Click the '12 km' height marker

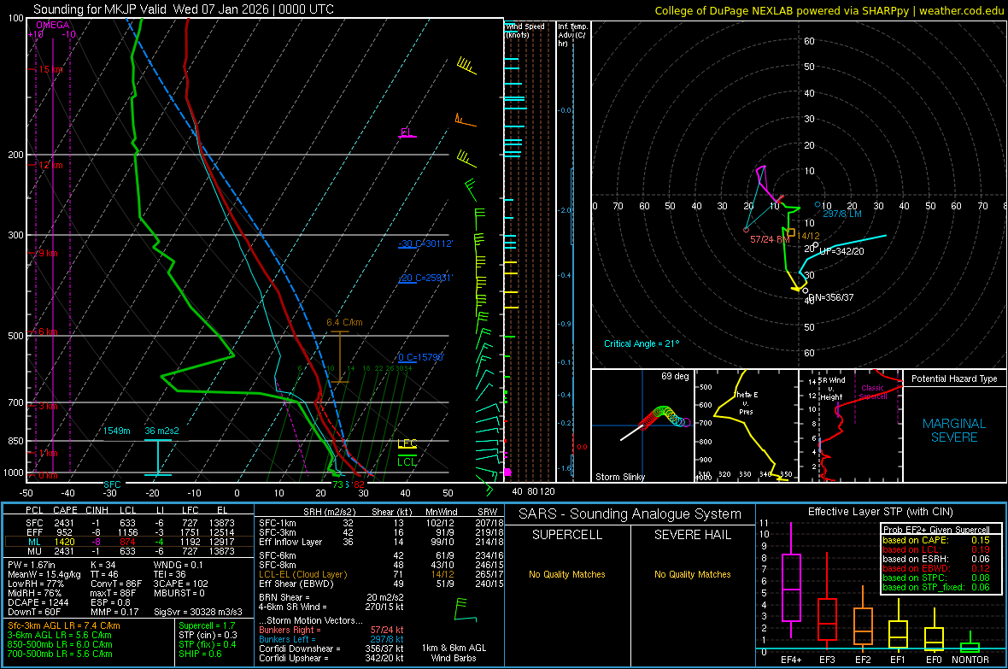(50, 165)
